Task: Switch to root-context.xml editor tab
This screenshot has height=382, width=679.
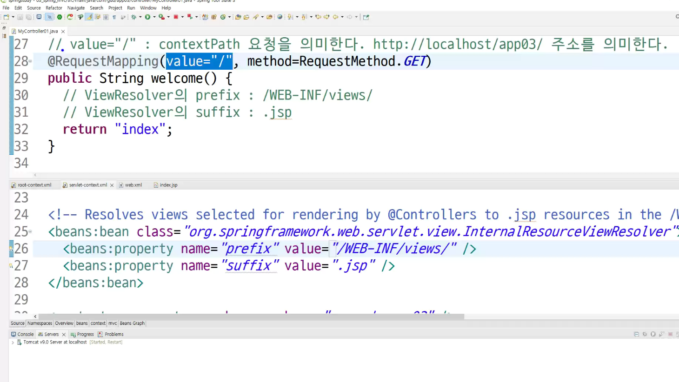Action: tap(31, 185)
